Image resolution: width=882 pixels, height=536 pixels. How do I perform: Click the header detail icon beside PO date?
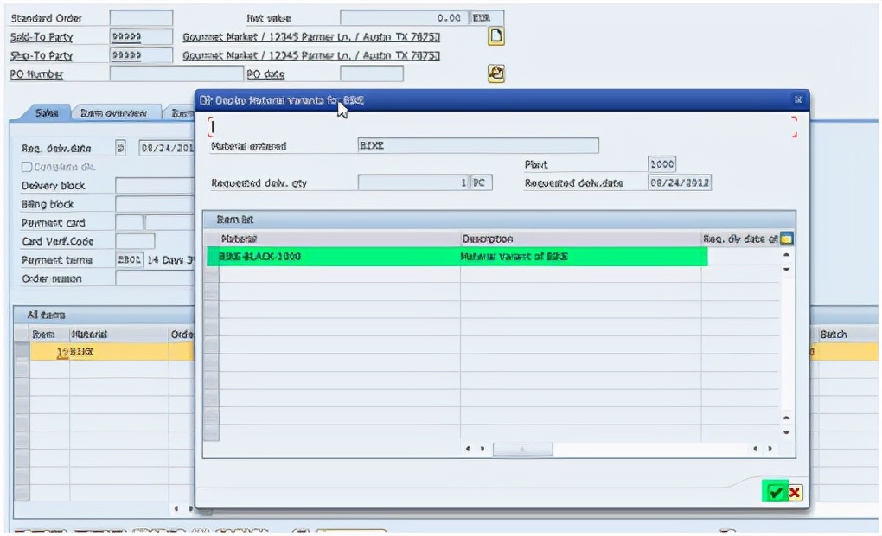[496, 73]
